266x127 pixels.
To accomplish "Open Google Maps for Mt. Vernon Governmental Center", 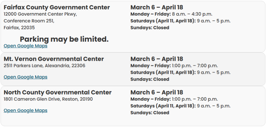I will pyautogui.click(x=26, y=77).
